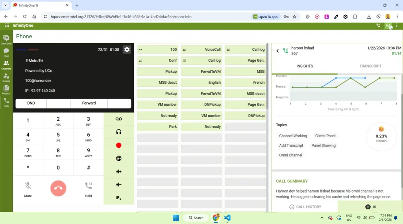Toggle the DND softkey
The height and width of the screenshot is (224, 403).
pyautogui.click(x=31, y=103)
